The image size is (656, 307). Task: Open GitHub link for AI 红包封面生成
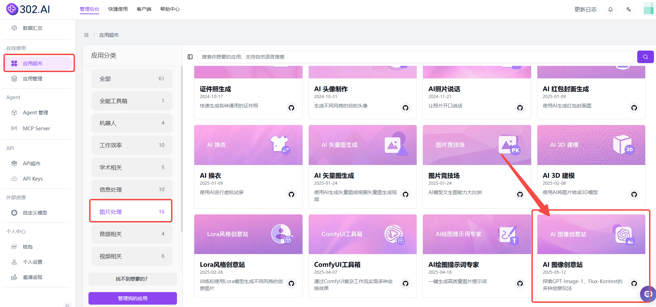click(634, 108)
